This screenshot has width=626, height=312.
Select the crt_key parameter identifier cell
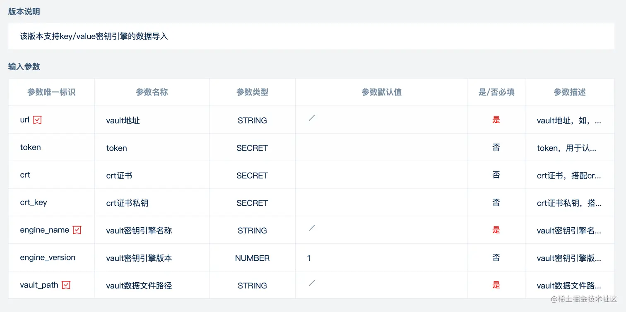click(34, 202)
